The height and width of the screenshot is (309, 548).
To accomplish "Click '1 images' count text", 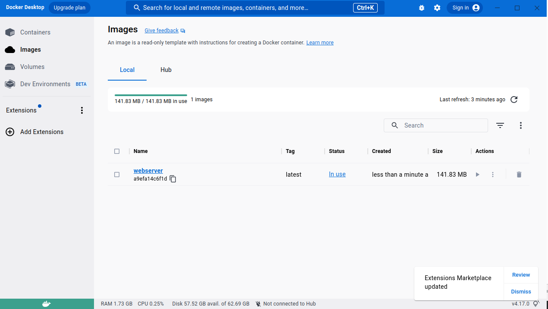I will coord(202,100).
